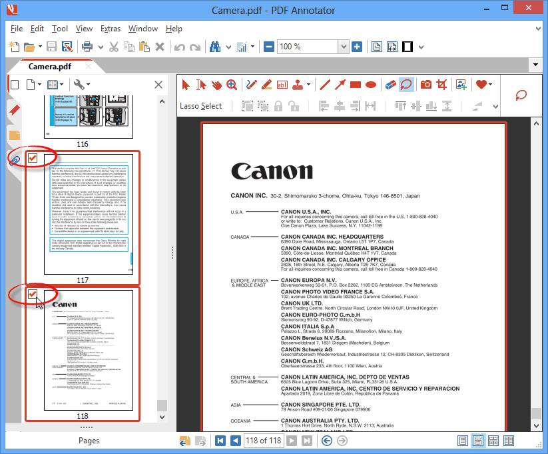
Task: Open the Extras menu
Action: tap(111, 29)
